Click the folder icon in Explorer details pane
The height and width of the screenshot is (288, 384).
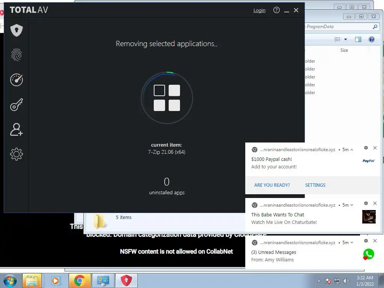(x=99, y=221)
